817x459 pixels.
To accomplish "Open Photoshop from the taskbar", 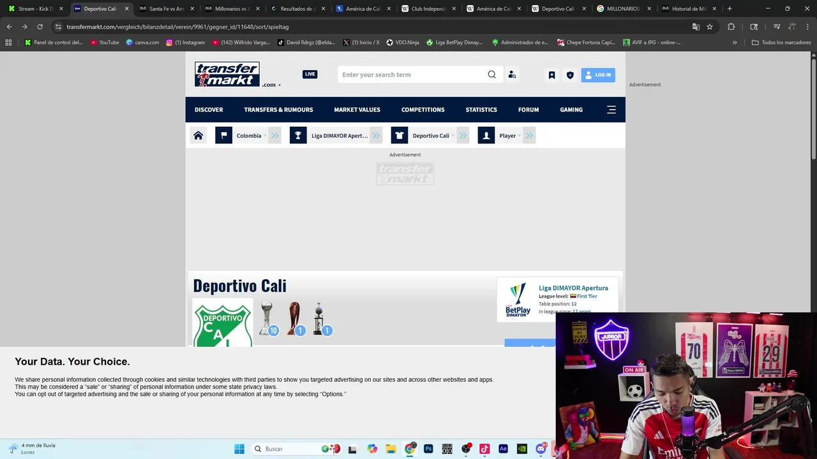I will coord(428,449).
